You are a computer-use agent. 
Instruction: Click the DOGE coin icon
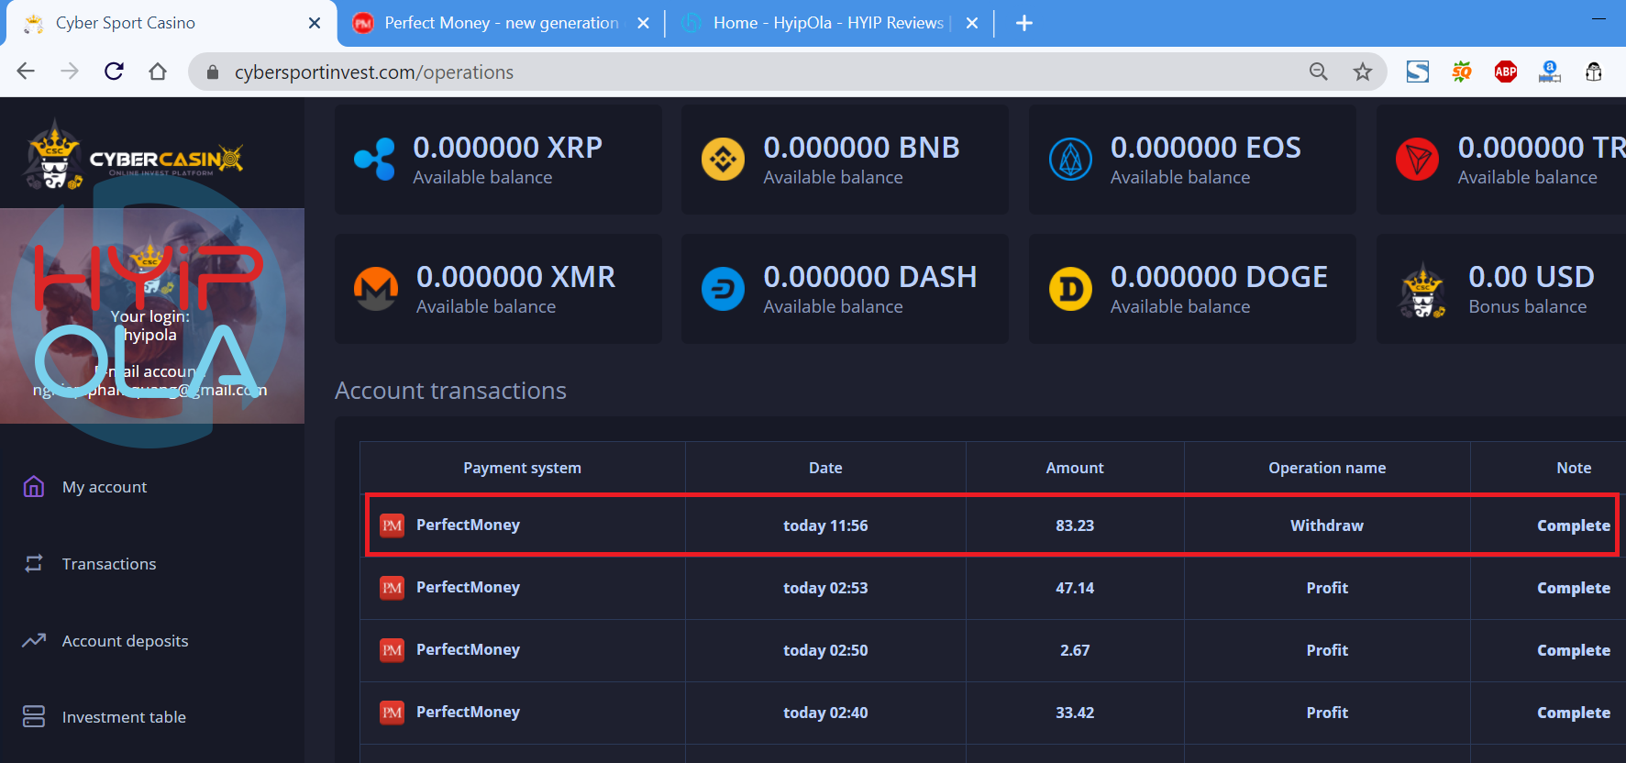[1070, 289]
